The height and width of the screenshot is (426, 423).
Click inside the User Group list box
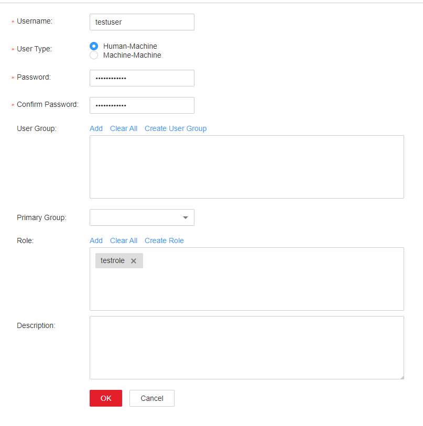(x=247, y=167)
